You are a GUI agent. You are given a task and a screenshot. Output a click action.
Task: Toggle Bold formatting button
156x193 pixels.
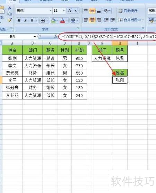click(19, 20)
